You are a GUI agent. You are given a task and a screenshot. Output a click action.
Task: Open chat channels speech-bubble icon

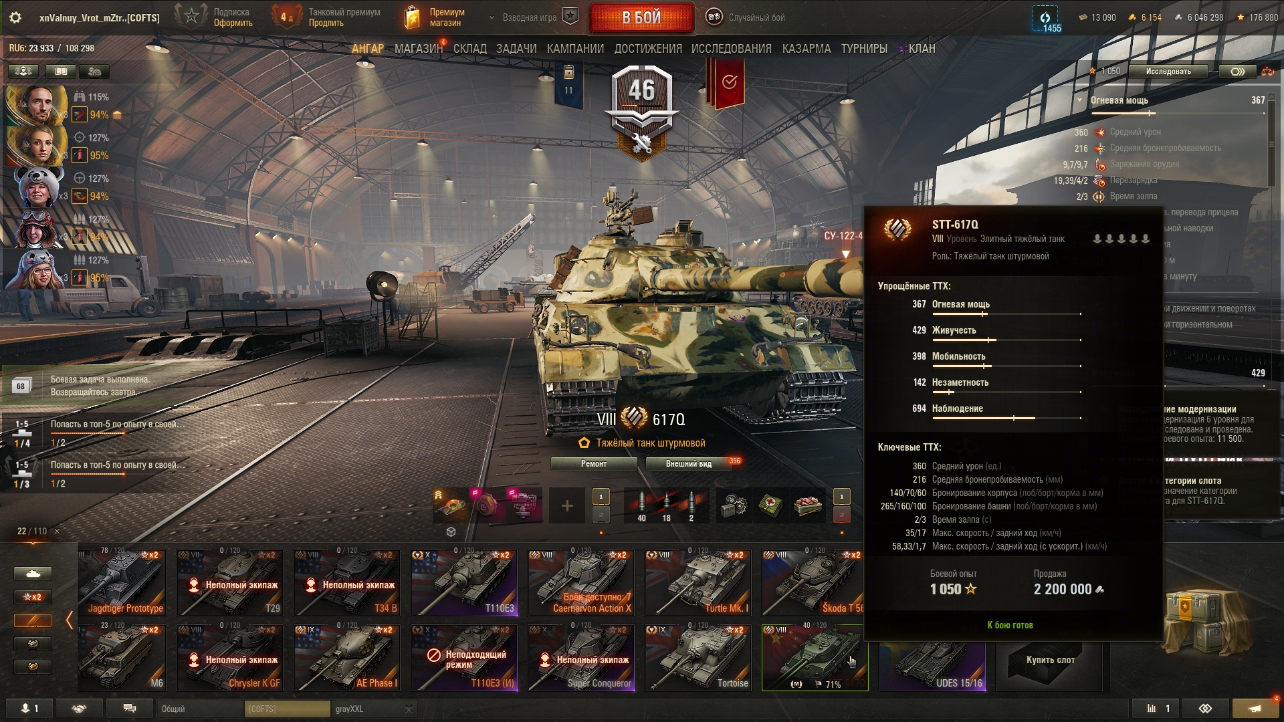(x=130, y=709)
